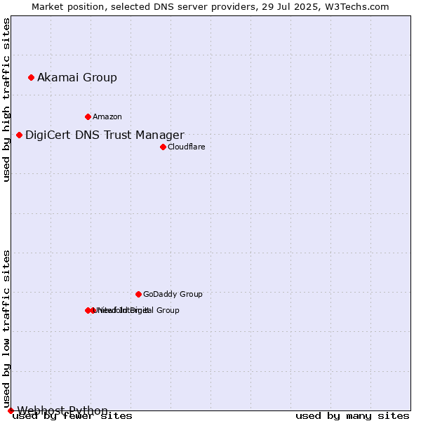Click the Amazon label text
421x421 pixels.
click(x=107, y=116)
